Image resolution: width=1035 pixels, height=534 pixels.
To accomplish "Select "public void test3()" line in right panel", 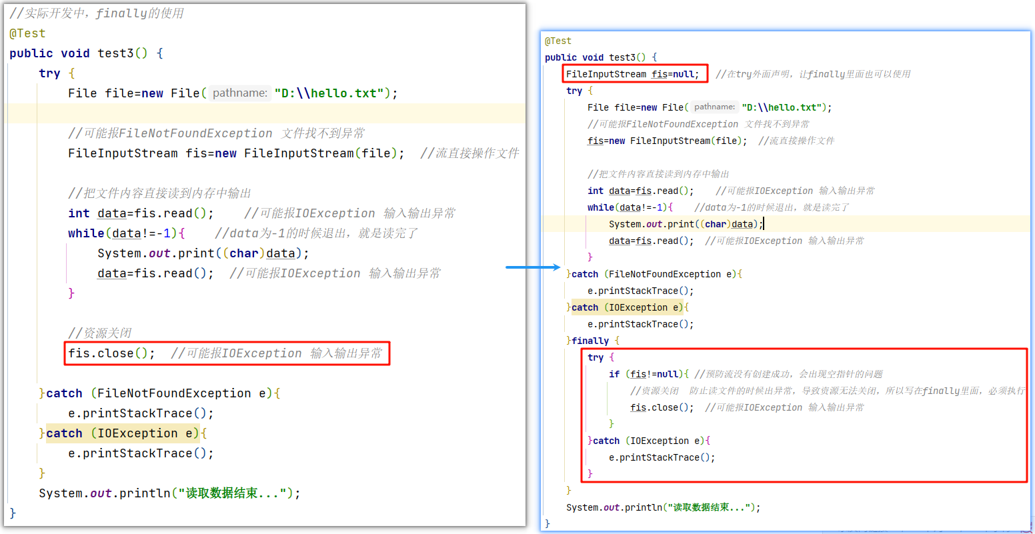I will 601,57.
